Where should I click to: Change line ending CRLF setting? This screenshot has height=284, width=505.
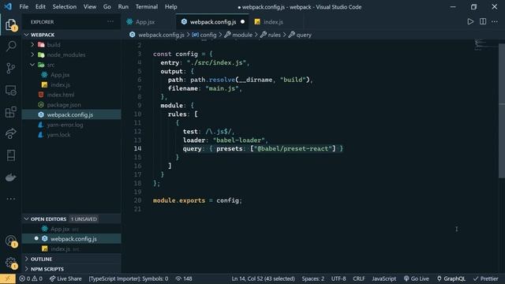(x=359, y=278)
